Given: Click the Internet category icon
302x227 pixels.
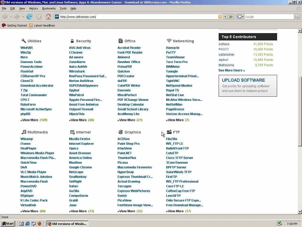Looking at the screenshot, I should 72,132.
